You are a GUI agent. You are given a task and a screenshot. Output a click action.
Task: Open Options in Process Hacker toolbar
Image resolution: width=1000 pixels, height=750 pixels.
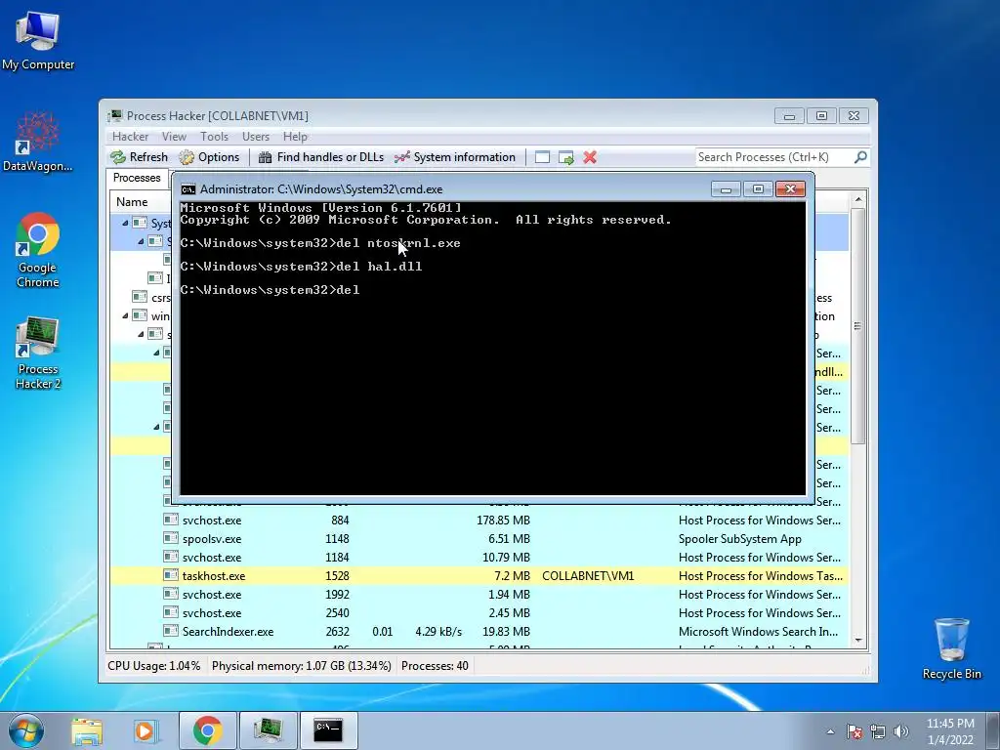coord(209,157)
